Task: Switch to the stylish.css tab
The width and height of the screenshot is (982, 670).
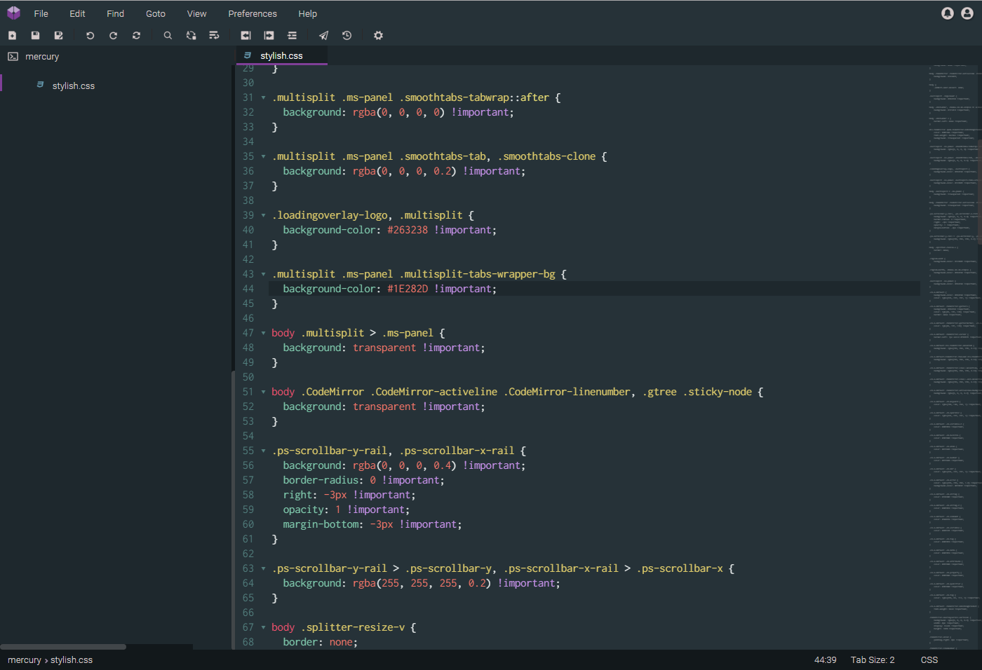Action: pos(281,55)
